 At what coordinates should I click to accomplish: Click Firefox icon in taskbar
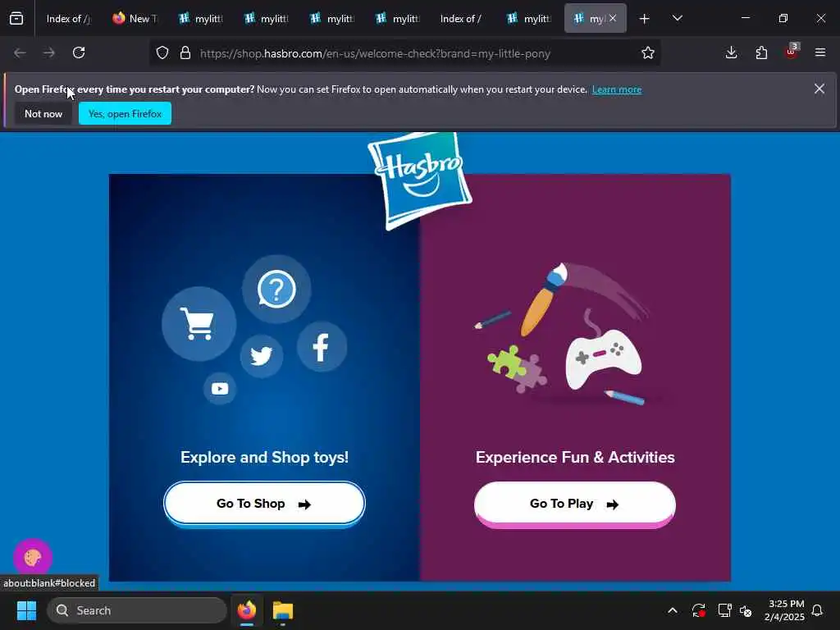click(x=247, y=610)
